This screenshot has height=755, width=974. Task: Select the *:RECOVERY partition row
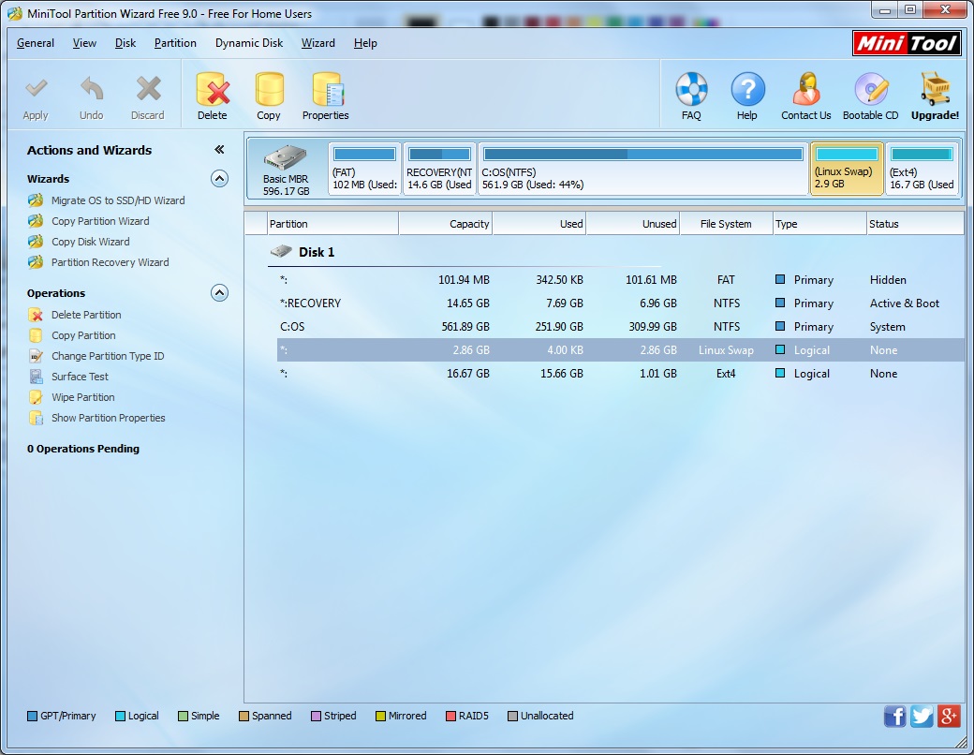point(621,303)
